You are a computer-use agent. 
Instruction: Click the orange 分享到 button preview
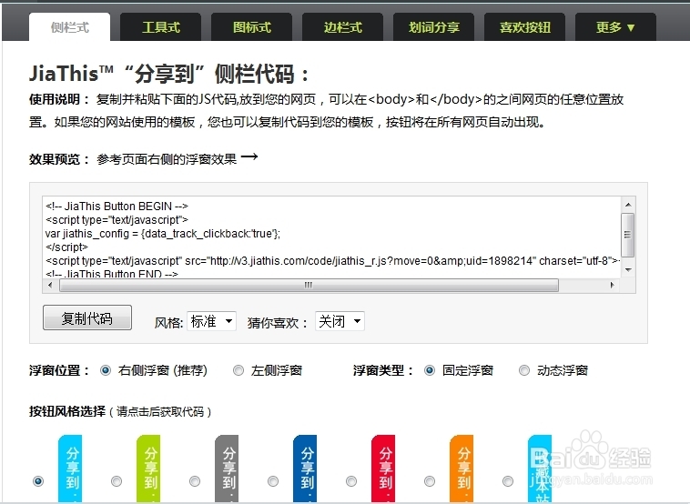[462, 469]
